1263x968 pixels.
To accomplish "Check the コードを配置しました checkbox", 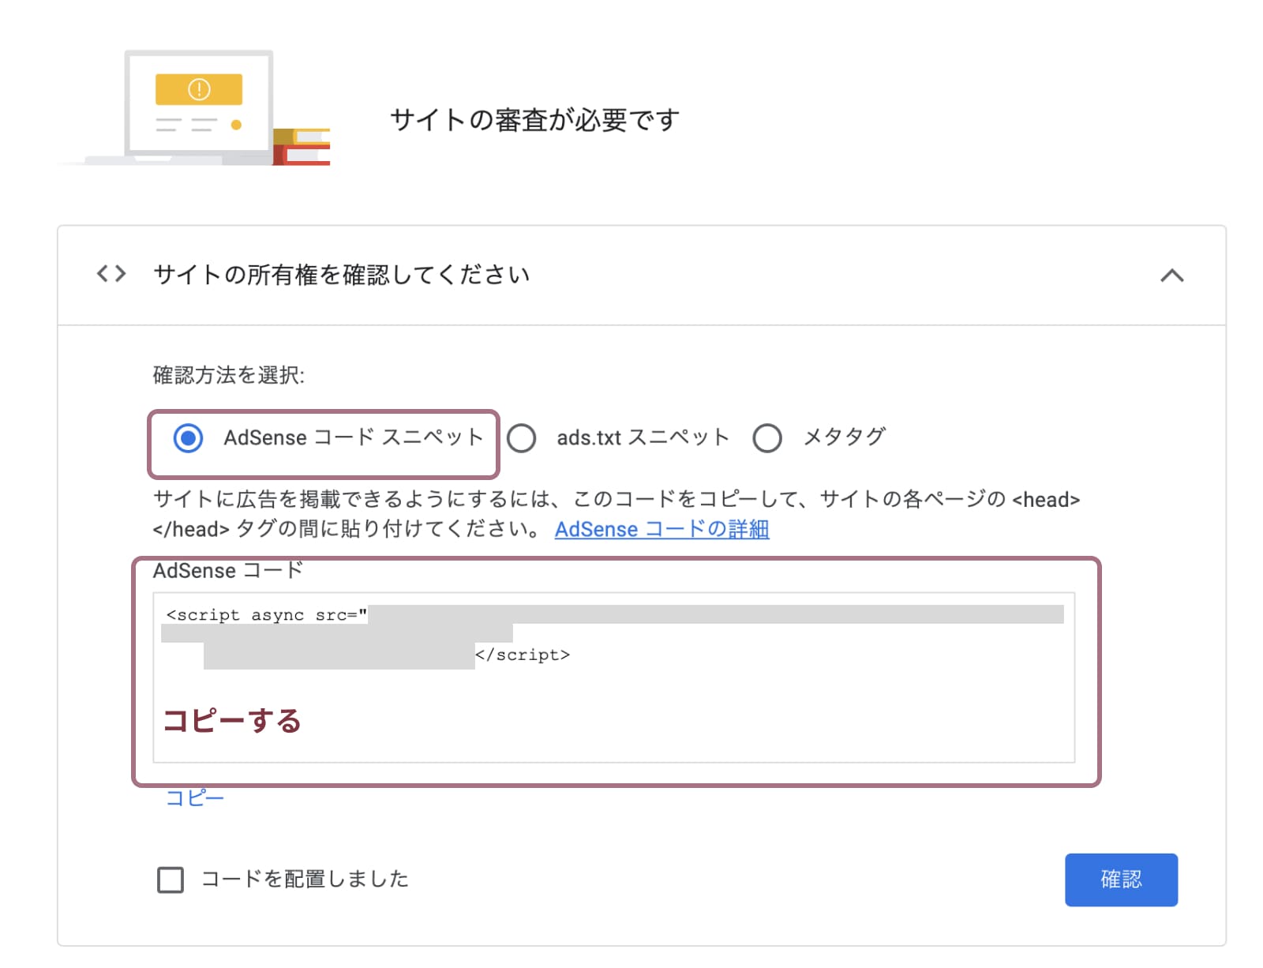I will 171,880.
